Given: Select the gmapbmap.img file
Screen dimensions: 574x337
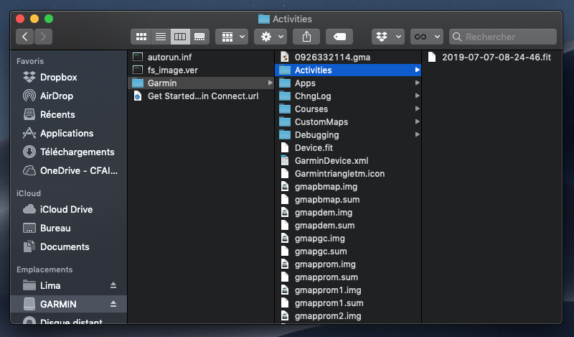Looking at the screenshot, I should click(x=348, y=187).
